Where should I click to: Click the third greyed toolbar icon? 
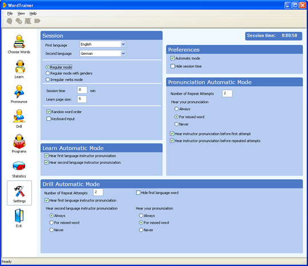point(27,21)
